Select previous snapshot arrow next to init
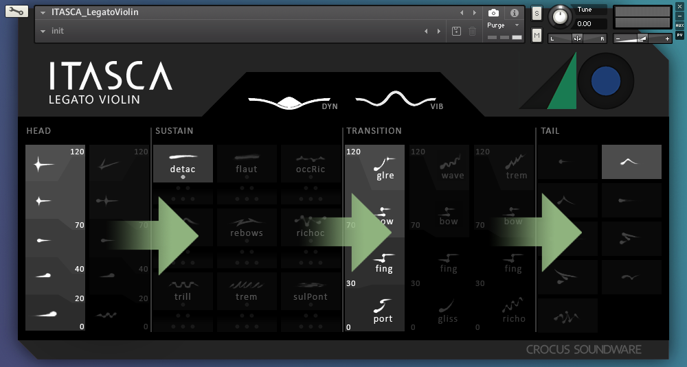Viewport: 687px width, 367px height. pos(426,31)
